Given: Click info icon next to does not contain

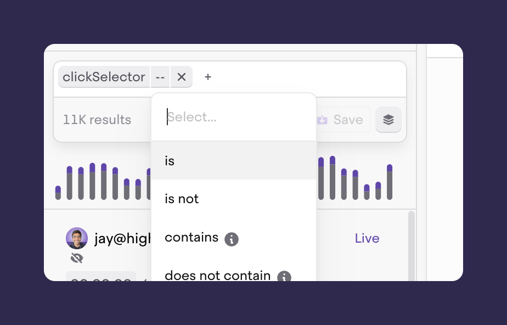Looking at the screenshot, I should 284,277.
